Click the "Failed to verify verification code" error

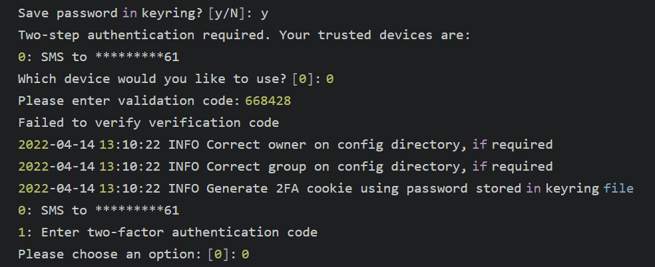coord(148,123)
